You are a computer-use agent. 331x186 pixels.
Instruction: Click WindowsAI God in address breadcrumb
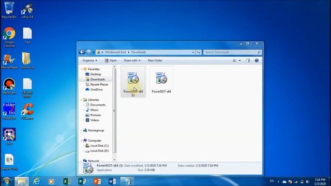pos(115,52)
